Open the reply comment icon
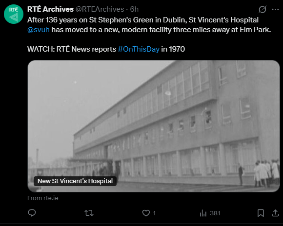Screen dimensions: 283x226 (x=32, y=213)
